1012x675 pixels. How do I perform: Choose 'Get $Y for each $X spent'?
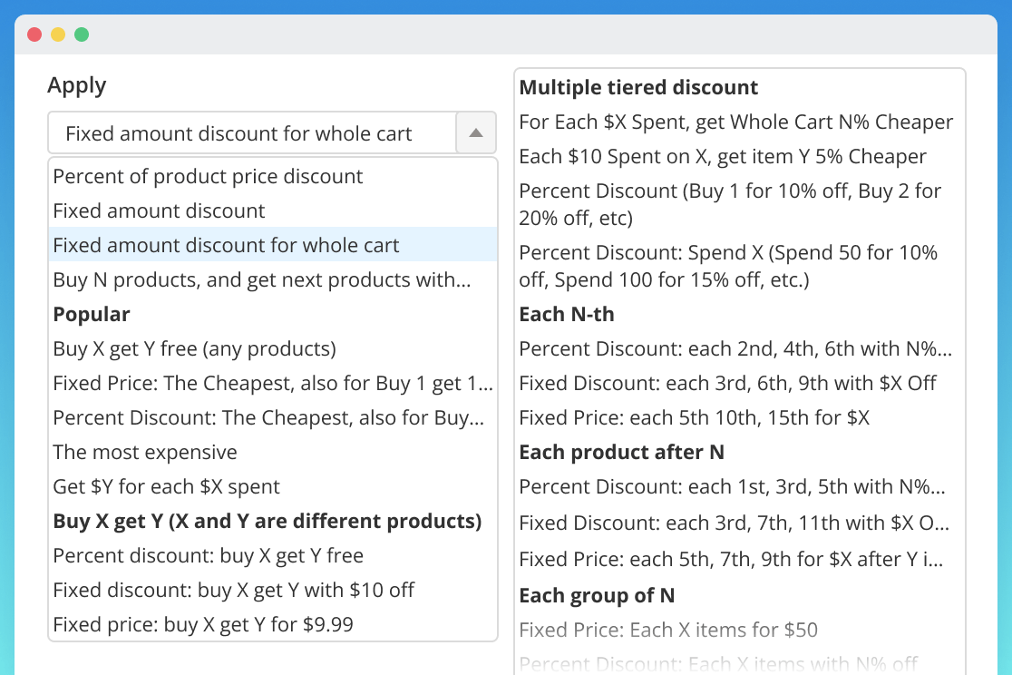166,486
